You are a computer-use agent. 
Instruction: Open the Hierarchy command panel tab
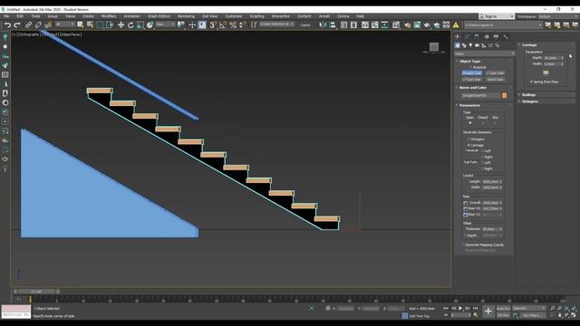(x=477, y=36)
